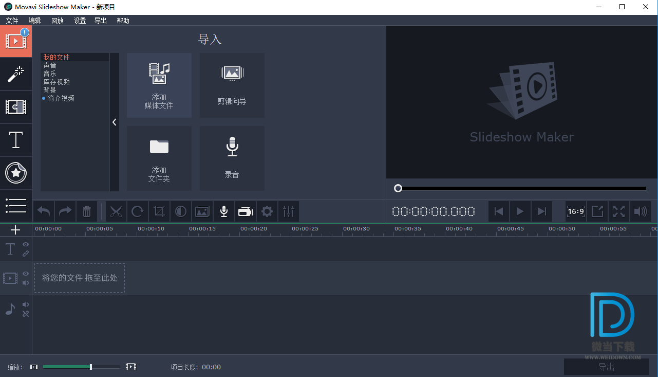Click 添加文件夹 button

159,158
